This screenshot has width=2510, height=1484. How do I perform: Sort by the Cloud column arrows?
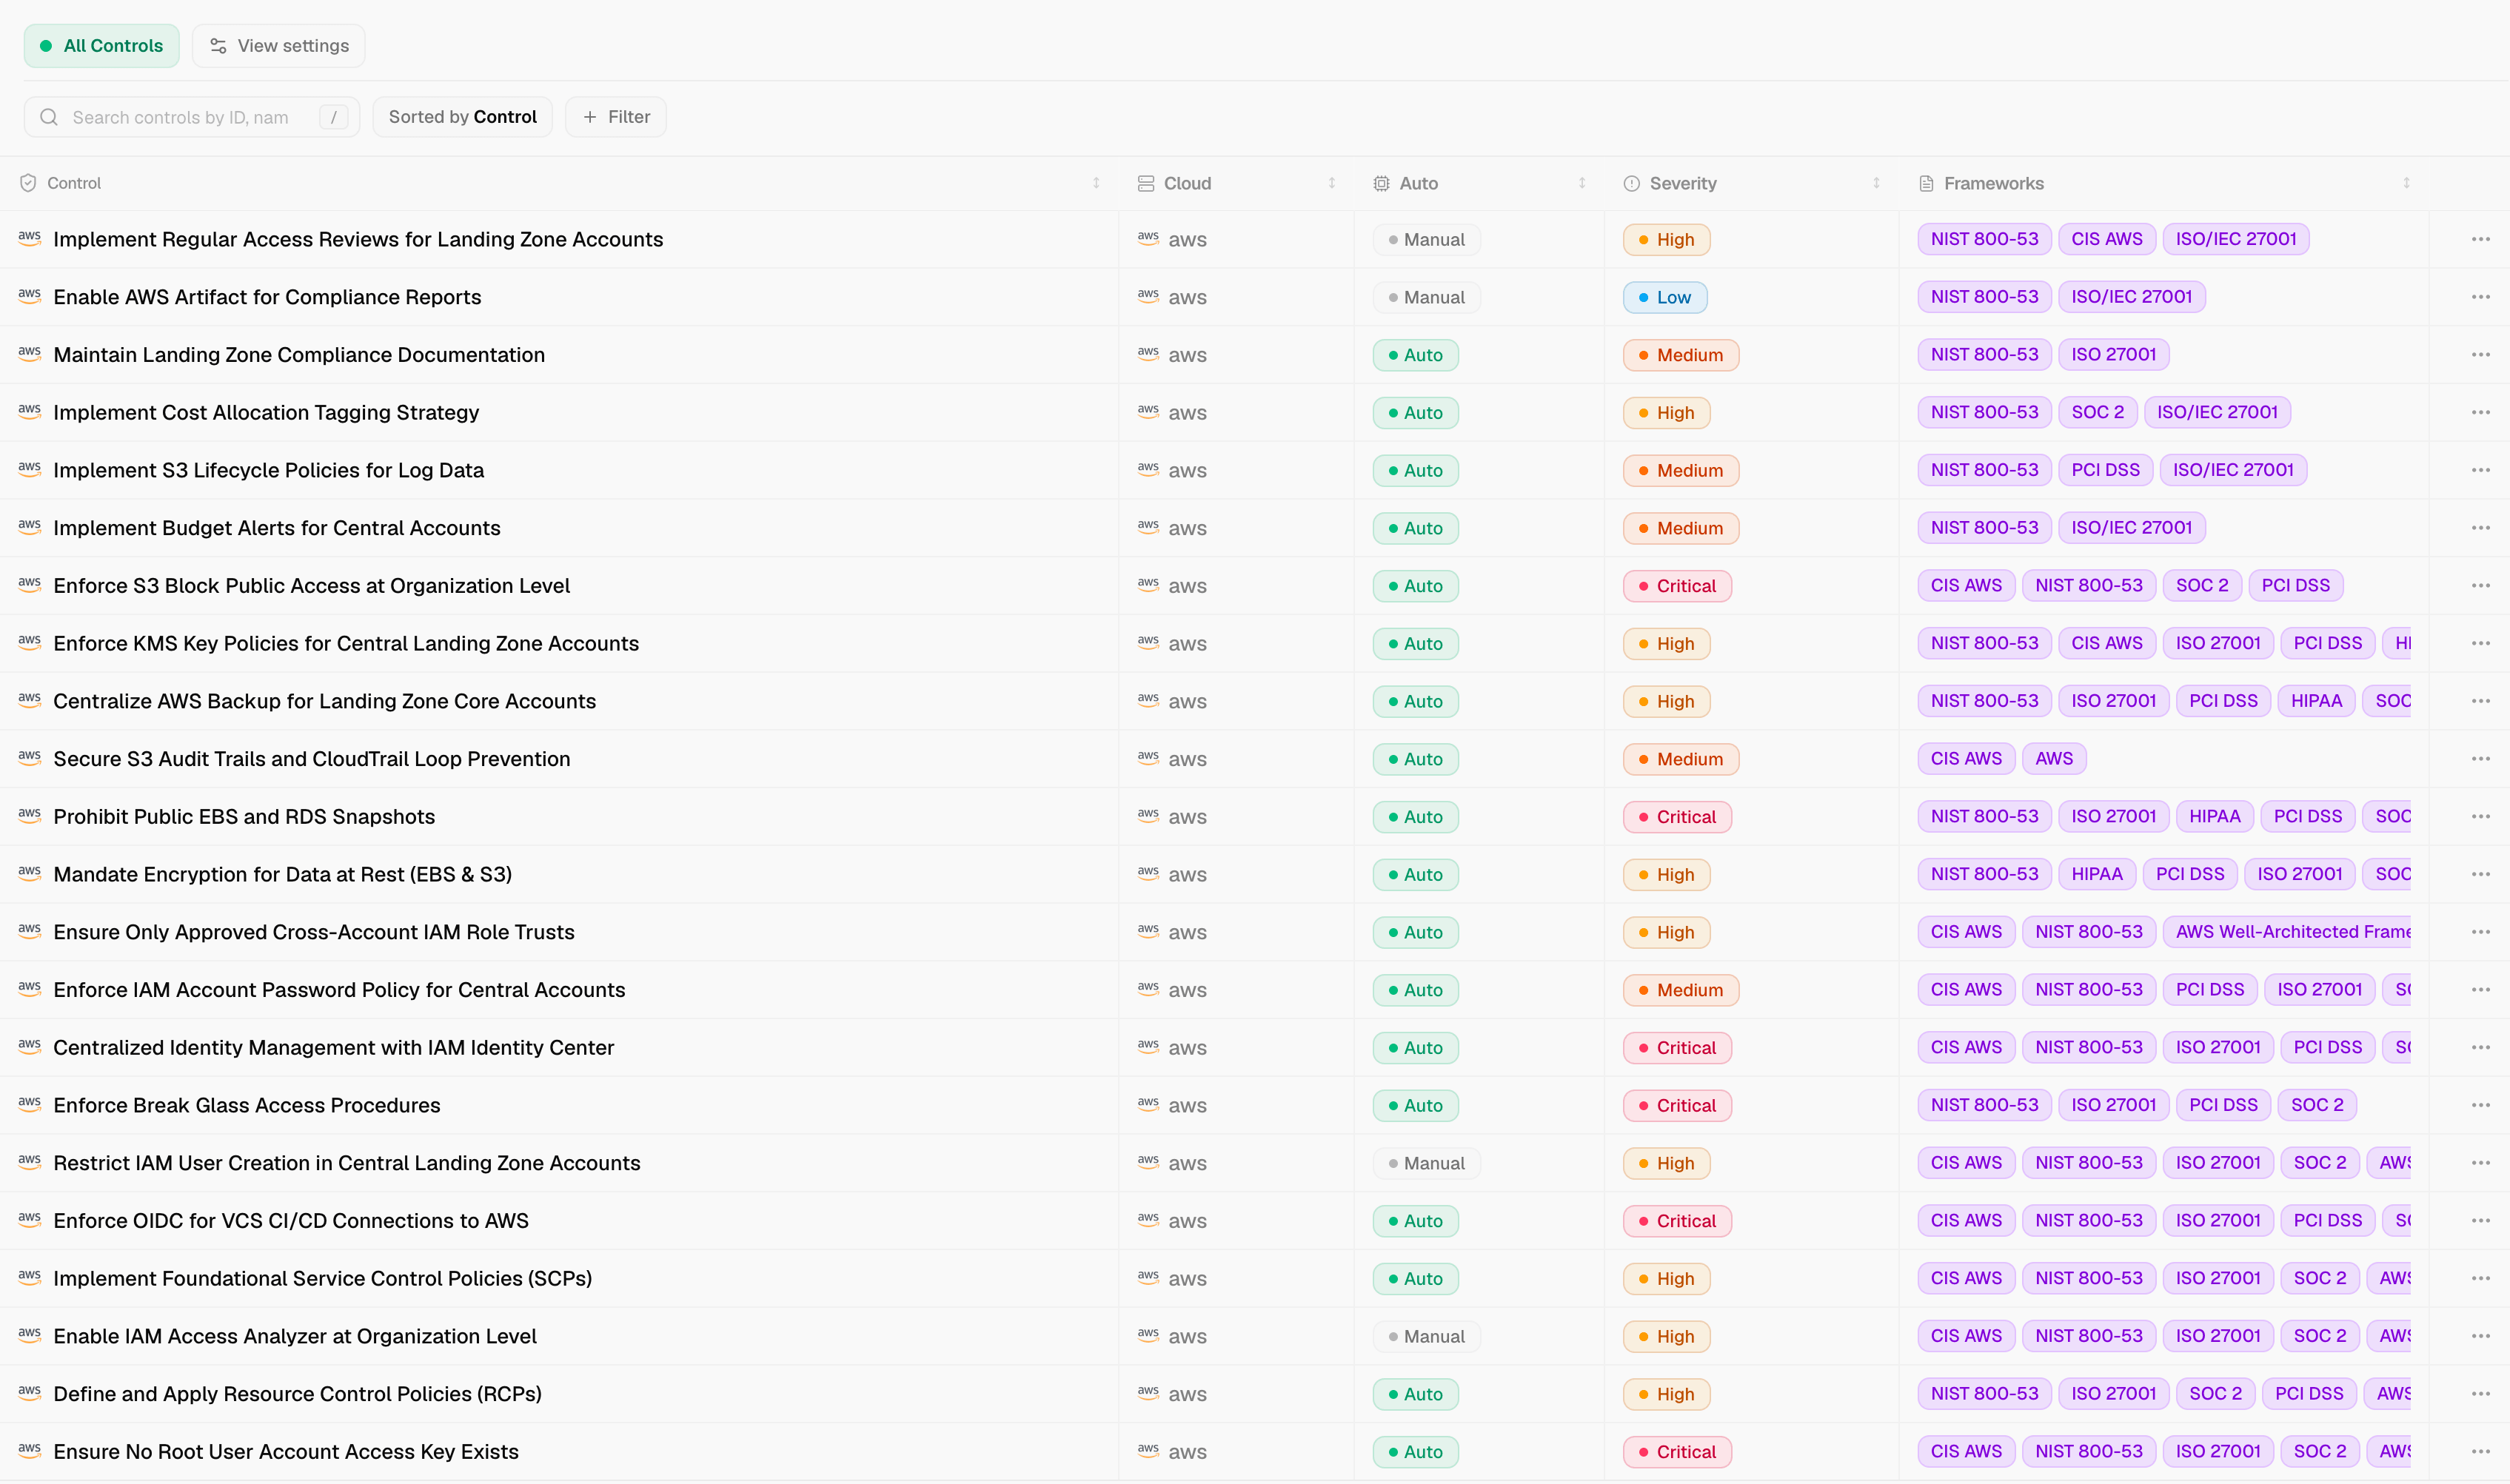click(x=1331, y=183)
